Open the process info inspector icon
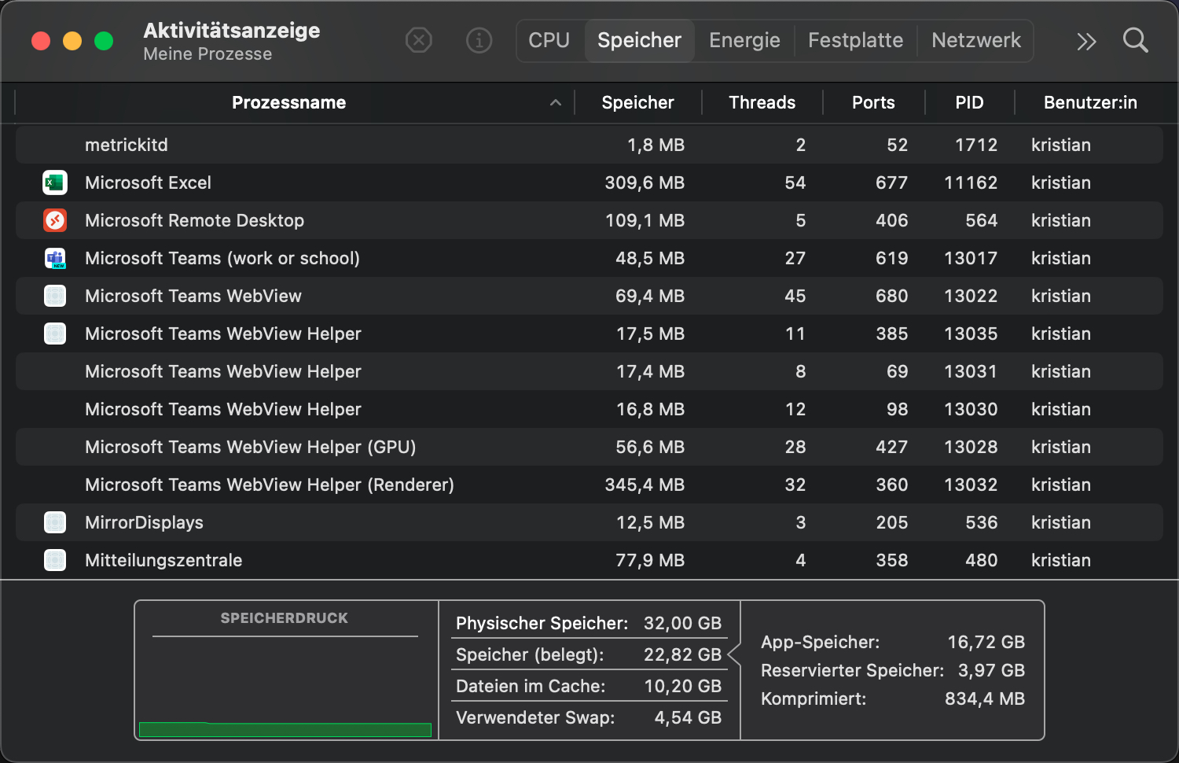 (479, 40)
